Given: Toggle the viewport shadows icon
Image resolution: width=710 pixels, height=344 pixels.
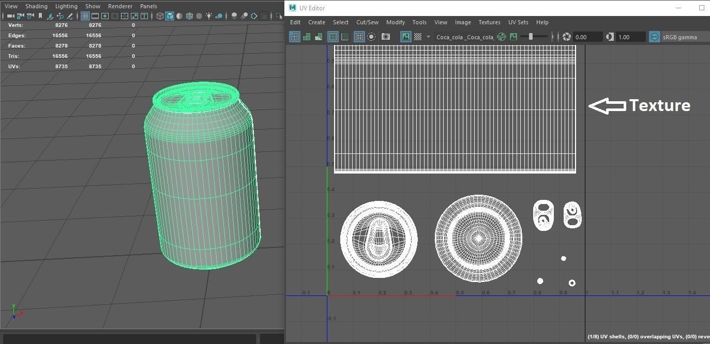Looking at the screenshot, I should pyautogui.click(x=219, y=16).
